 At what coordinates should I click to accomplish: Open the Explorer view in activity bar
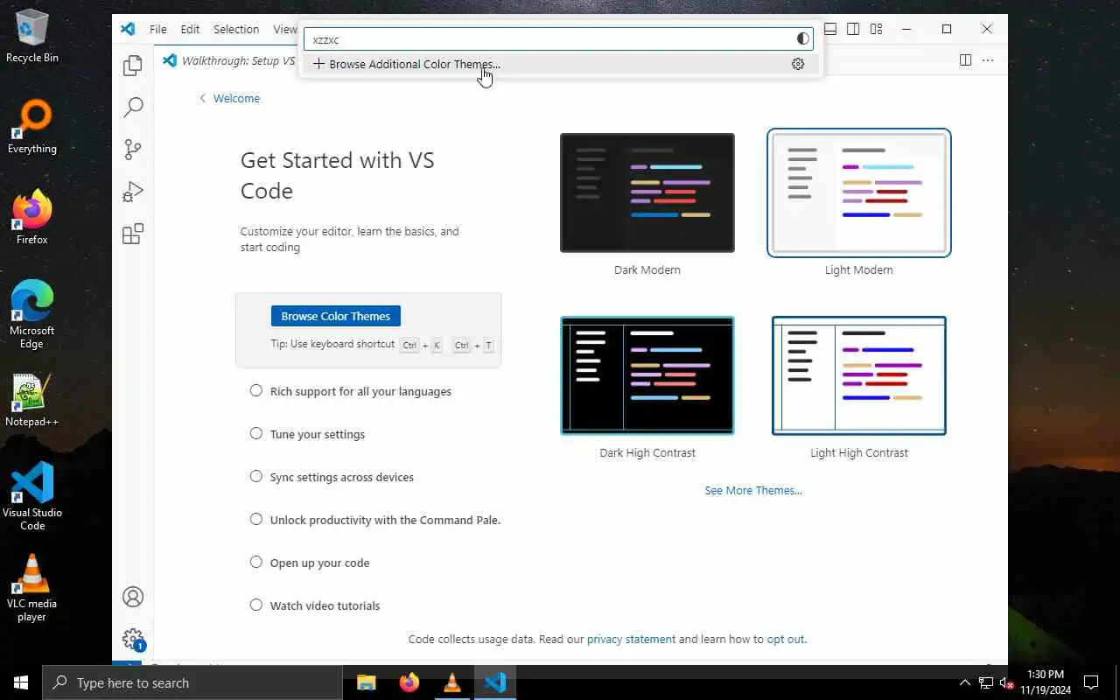[x=133, y=66]
